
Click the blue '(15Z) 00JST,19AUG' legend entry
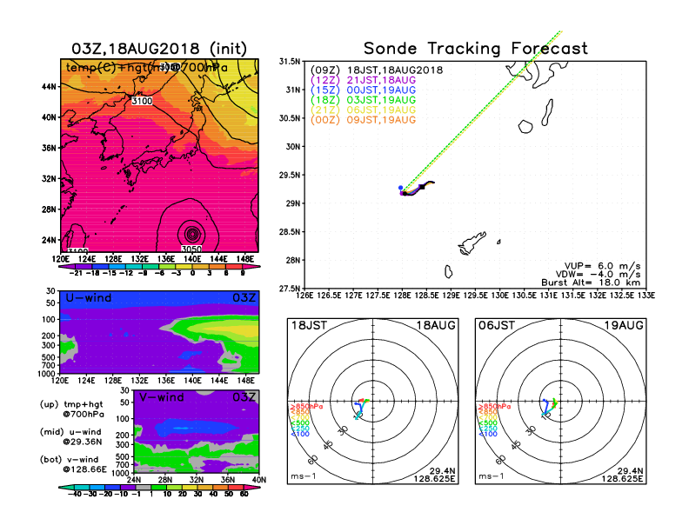[363, 90]
